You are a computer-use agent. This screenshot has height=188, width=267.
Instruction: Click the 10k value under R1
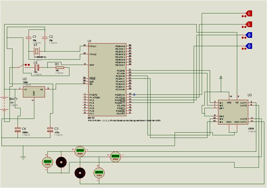coord(57,70)
